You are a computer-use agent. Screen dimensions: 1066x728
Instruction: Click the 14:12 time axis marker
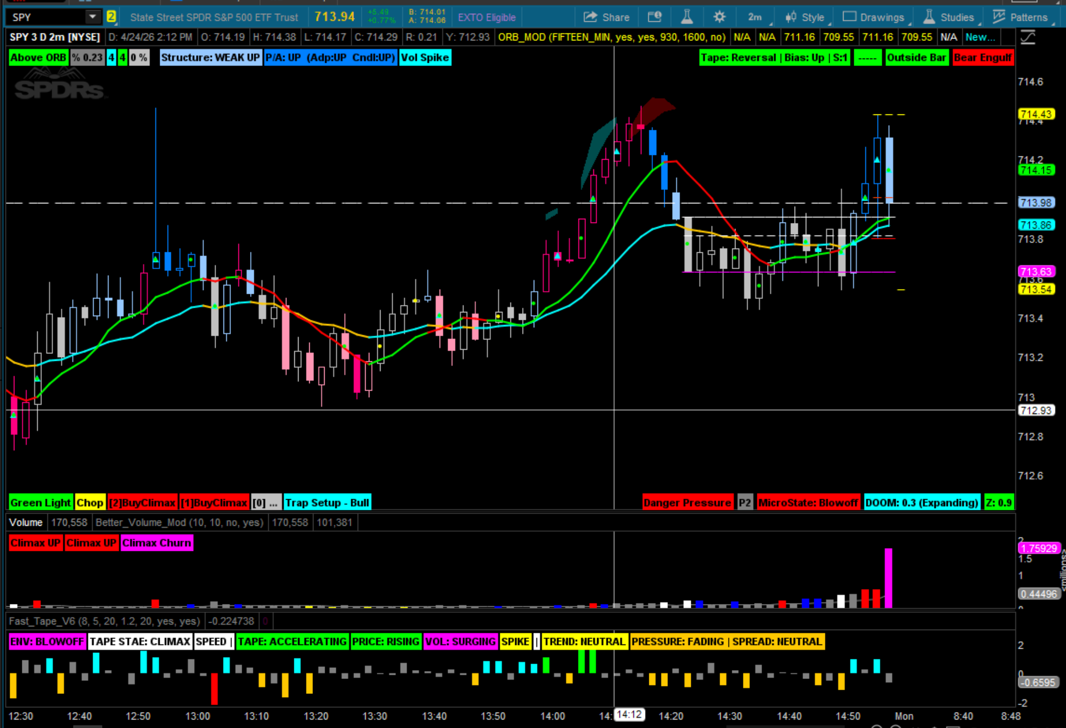pyautogui.click(x=629, y=715)
